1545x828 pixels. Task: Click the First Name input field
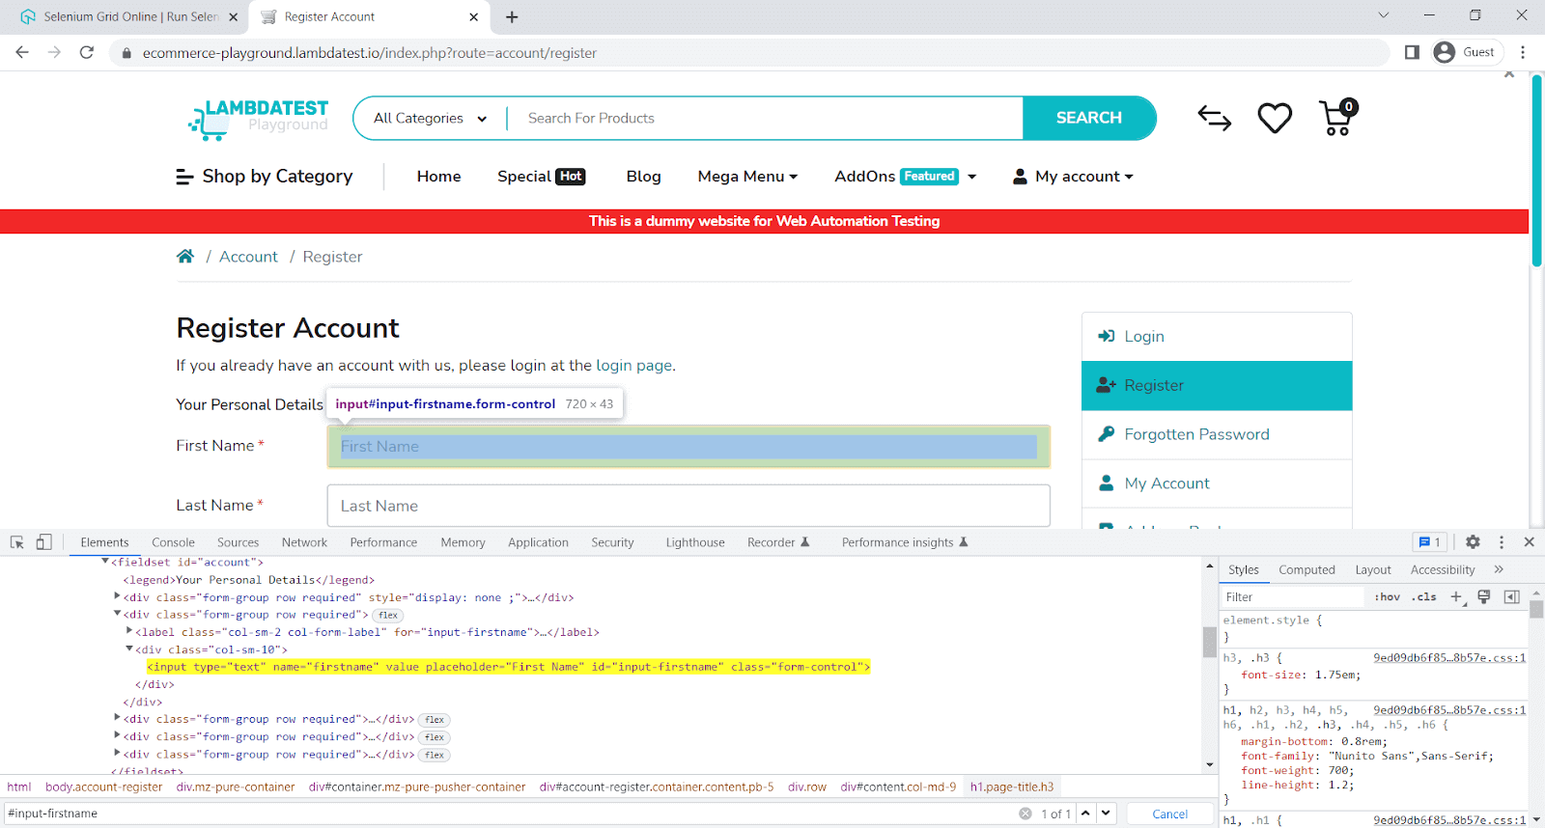click(688, 446)
